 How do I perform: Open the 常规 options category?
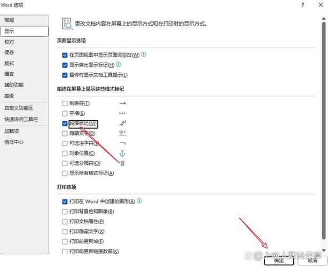25,20
